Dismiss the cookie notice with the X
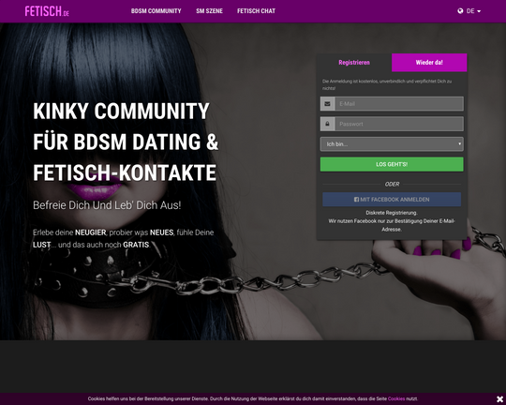The image size is (506, 405). point(499,399)
